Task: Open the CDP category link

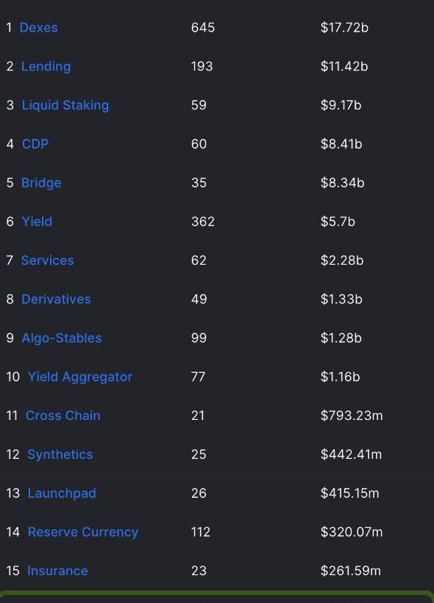Action: point(35,144)
